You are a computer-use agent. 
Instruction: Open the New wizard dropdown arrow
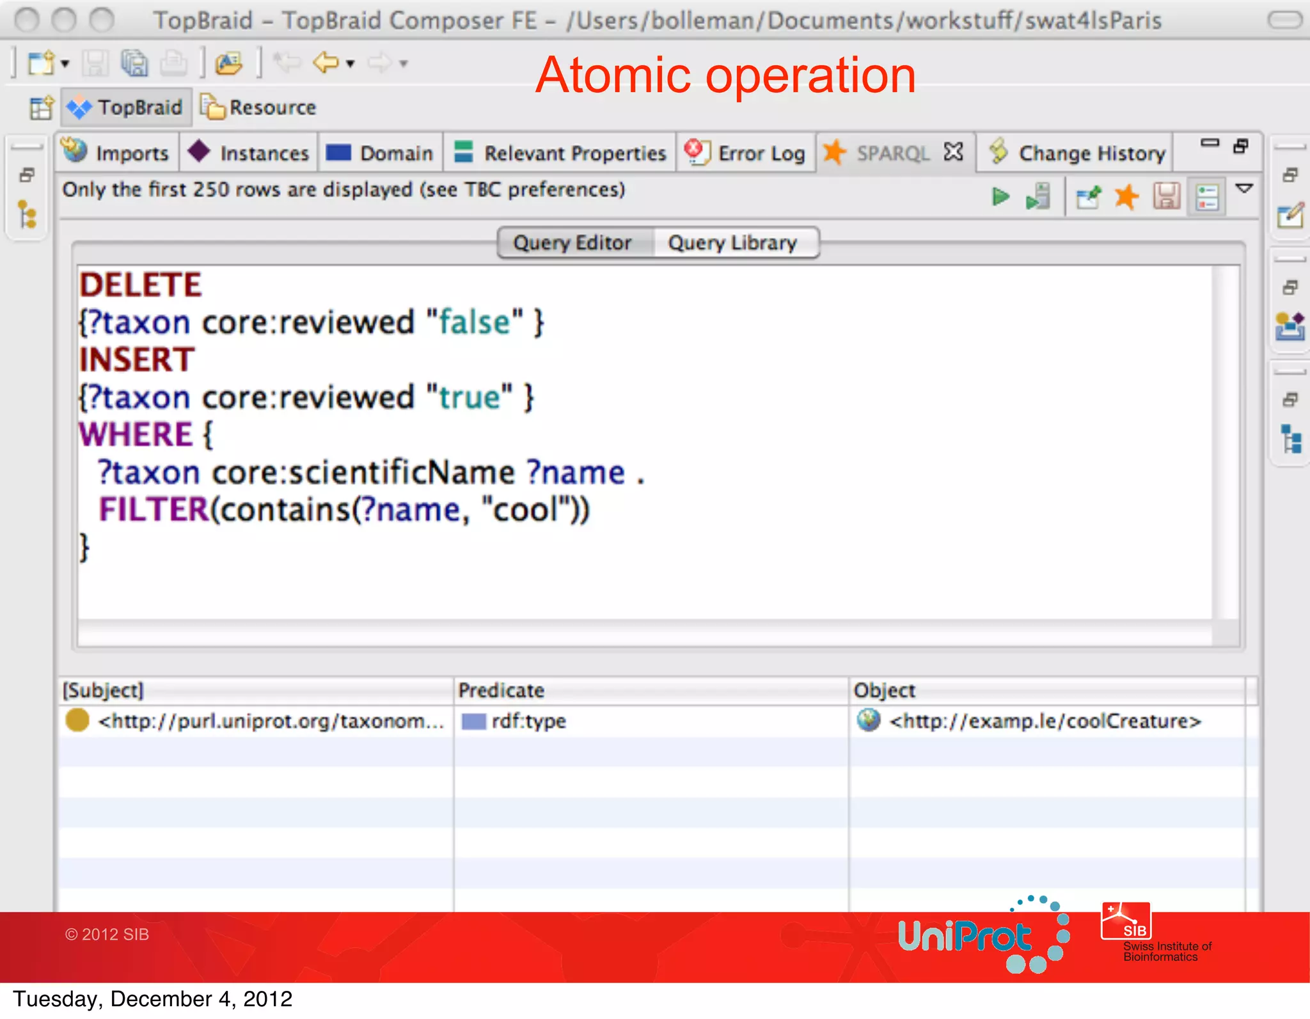(x=65, y=64)
